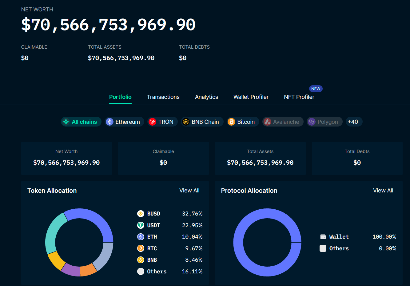Expand the +40 more chains list

pyautogui.click(x=354, y=122)
